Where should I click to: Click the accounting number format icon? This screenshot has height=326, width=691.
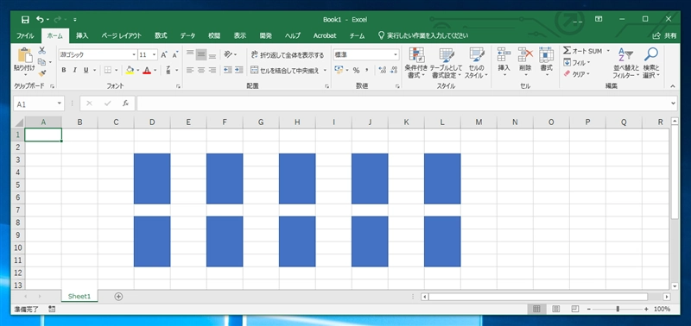339,71
